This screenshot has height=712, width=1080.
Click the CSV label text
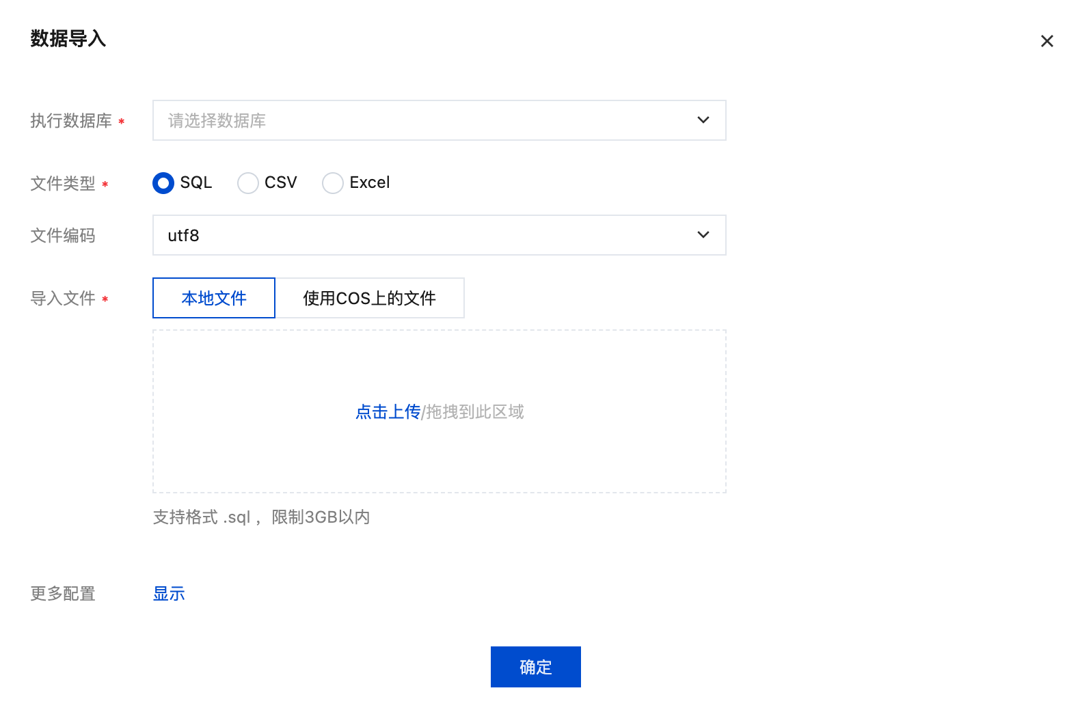(280, 182)
